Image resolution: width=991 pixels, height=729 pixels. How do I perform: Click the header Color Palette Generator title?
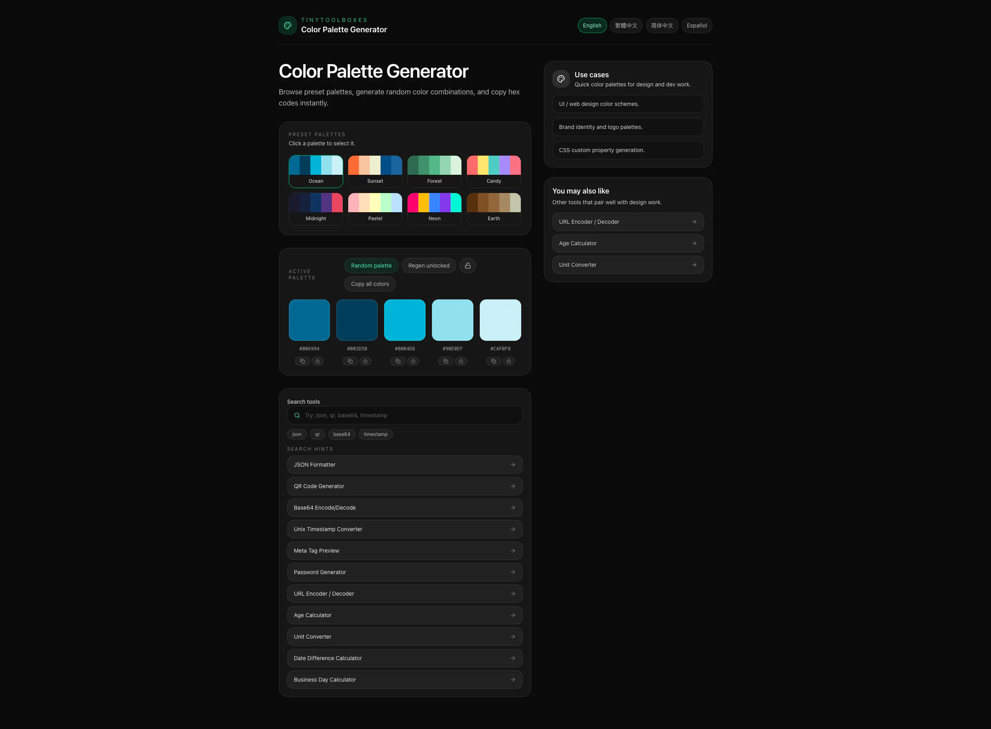coord(344,29)
